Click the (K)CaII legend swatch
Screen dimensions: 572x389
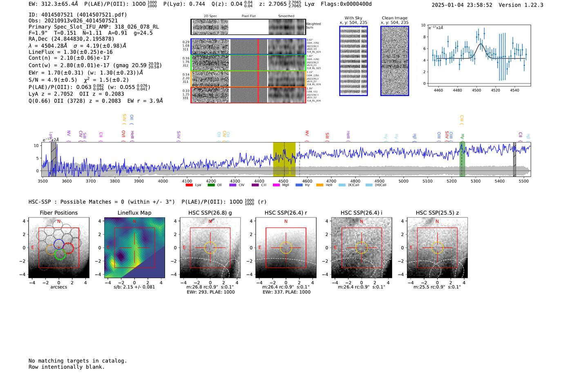coord(342,185)
